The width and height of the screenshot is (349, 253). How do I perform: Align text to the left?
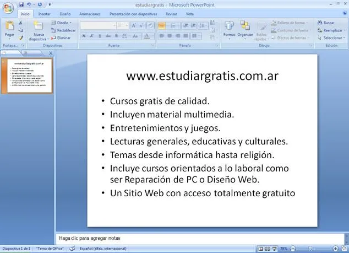[162, 36]
